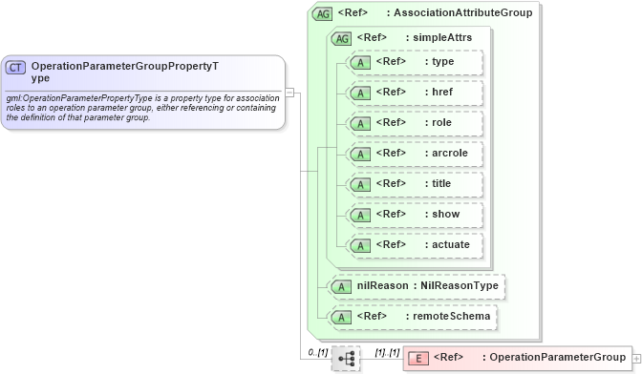The width and height of the screenshot is (642, 374).
Task: Click the attribute icon for actuate
Action: (360, 245)
